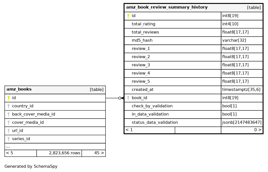Open the amz_books table title
The width and height of the screenshot is (268, 172).
(19, 89)
